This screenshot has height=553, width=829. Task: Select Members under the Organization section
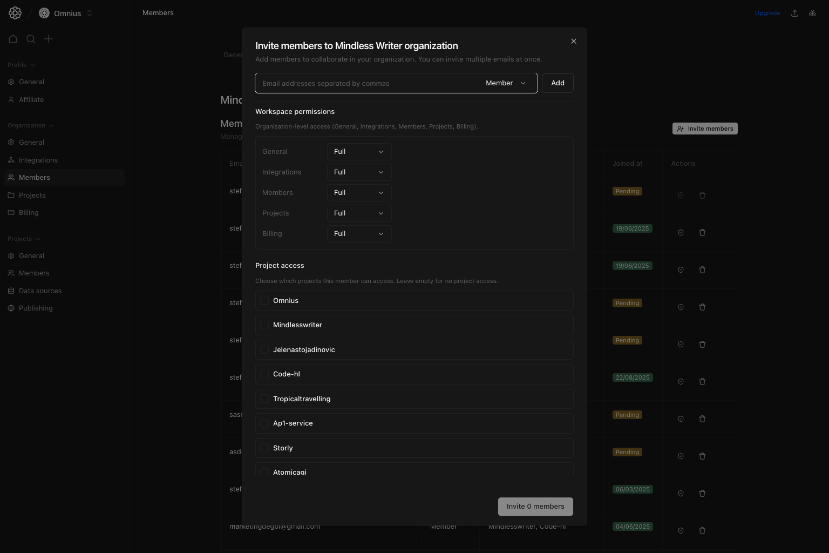click(34, 177)
